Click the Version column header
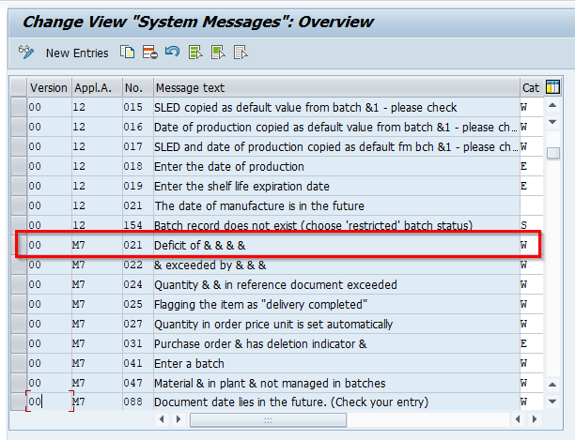This screenshot has width=575, height=440. click(49, 88)
